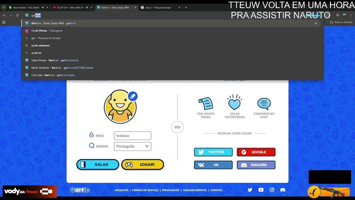Remove the first Gartic.io suggestion with X
Image resolution: width=355 pixels, height=200 pixels.
click(x=316, y=23)
